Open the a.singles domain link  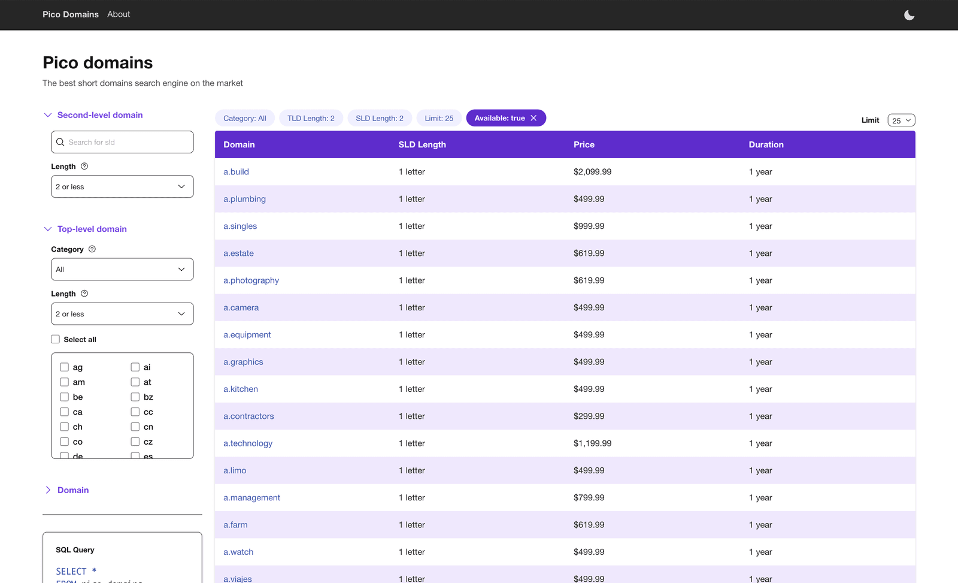tap(240, 226)
